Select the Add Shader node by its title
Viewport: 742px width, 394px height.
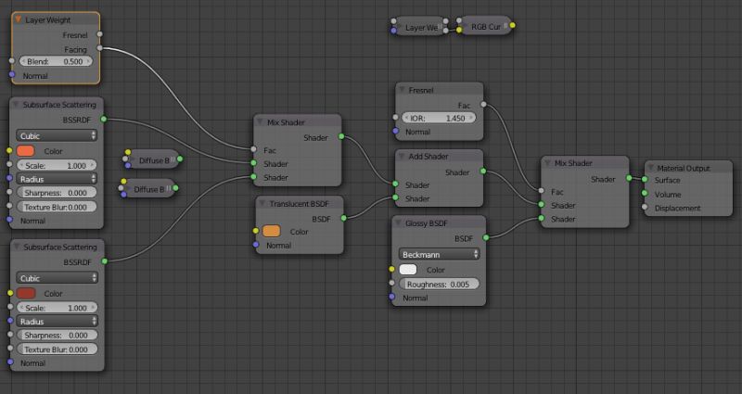(429, 156)
